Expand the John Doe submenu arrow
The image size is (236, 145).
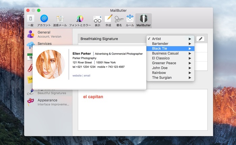[190, 68]
